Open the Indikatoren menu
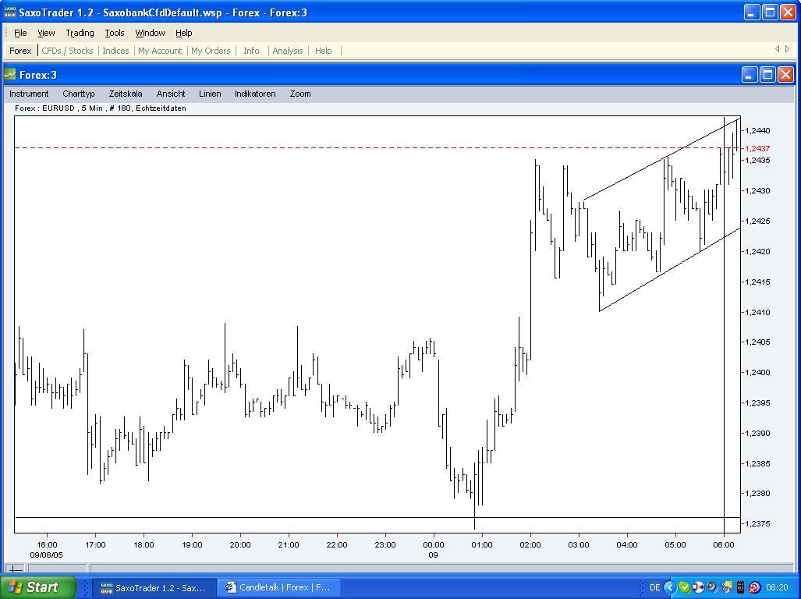801x599 pixels. pos(255,94)
